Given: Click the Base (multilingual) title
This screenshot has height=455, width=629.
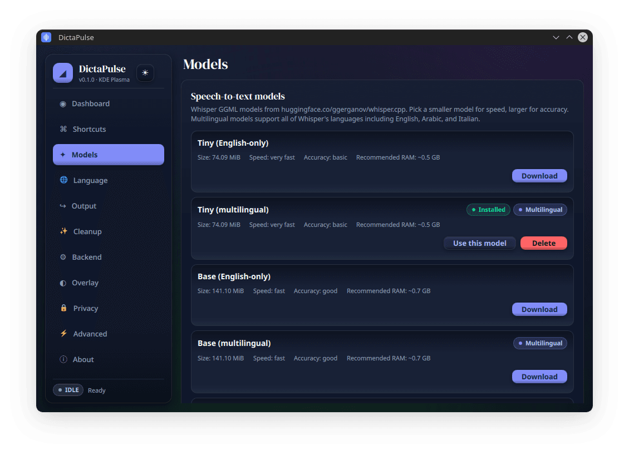Looking at the screenshot, I should (x=234, y=343).
